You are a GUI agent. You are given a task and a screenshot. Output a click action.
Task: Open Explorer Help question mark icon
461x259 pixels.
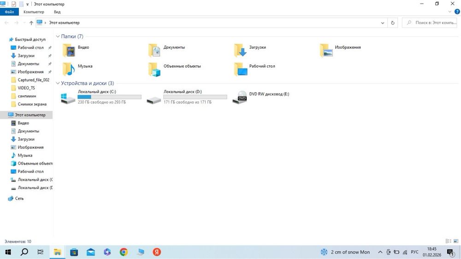click(x=457, y=12)
